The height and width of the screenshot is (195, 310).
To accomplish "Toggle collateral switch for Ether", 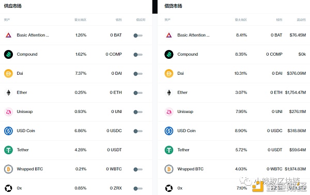I will tap(138, 93).
